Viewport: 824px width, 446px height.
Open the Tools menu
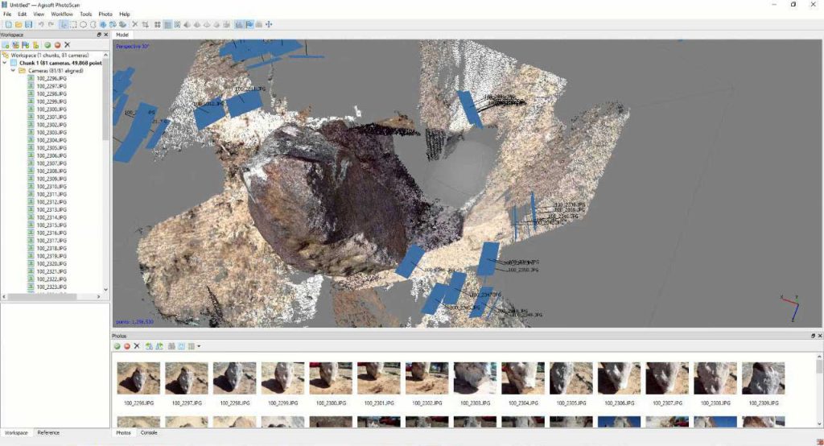tap(85, 14)
